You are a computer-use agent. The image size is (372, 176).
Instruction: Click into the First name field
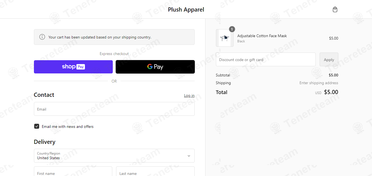[x=73, y=172]
